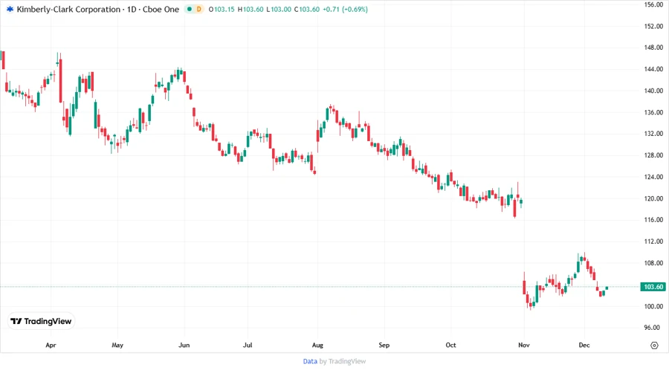This screenshot has height=370, width=669.
Task: Click the Aug label on time axis
Action: tap(317, 345)
